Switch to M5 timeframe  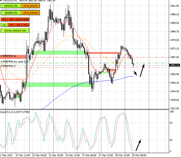(11, 19)
